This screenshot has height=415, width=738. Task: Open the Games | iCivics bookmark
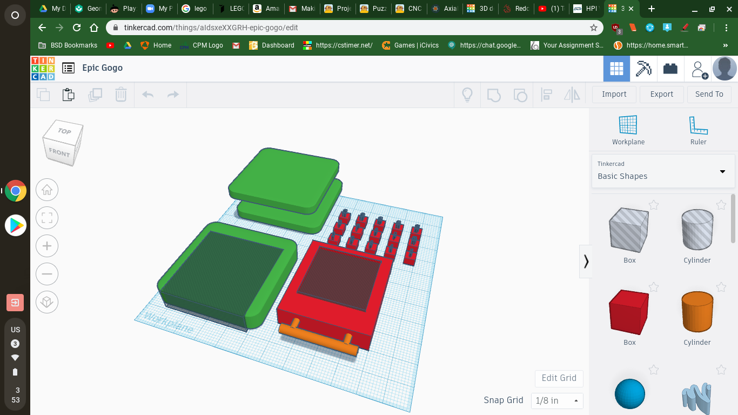(410, 45)
